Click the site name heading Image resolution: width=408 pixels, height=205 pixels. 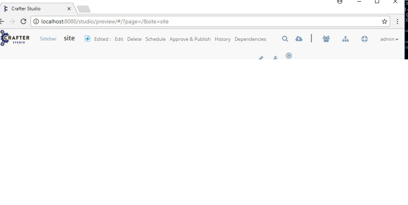pos(69,38)
